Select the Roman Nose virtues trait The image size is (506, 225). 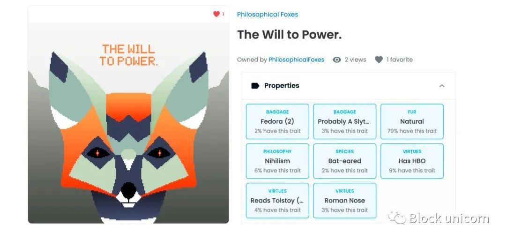pos(345,201)
